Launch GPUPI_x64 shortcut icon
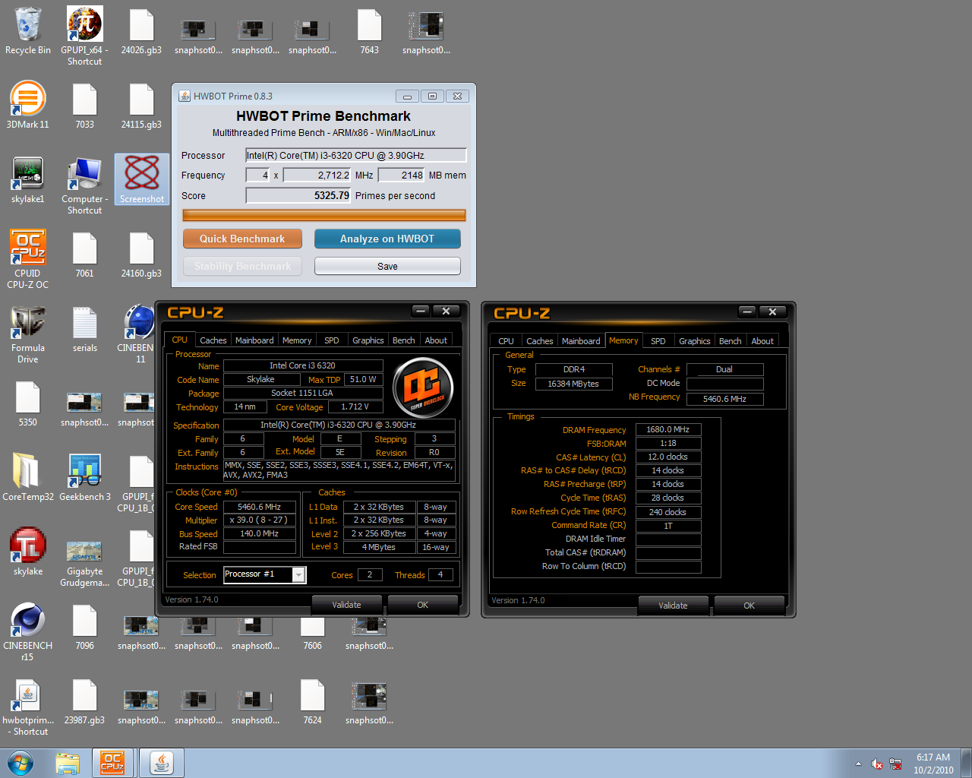972x778 pixels. click(84, 36)
